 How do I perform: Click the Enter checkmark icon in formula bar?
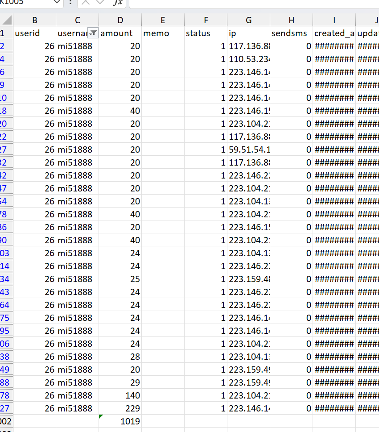tap(100, 3)
